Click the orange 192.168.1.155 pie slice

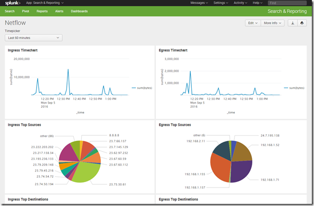tap(220, 168)
